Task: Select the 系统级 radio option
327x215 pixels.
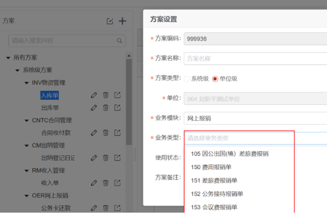Action: (187, 79)
